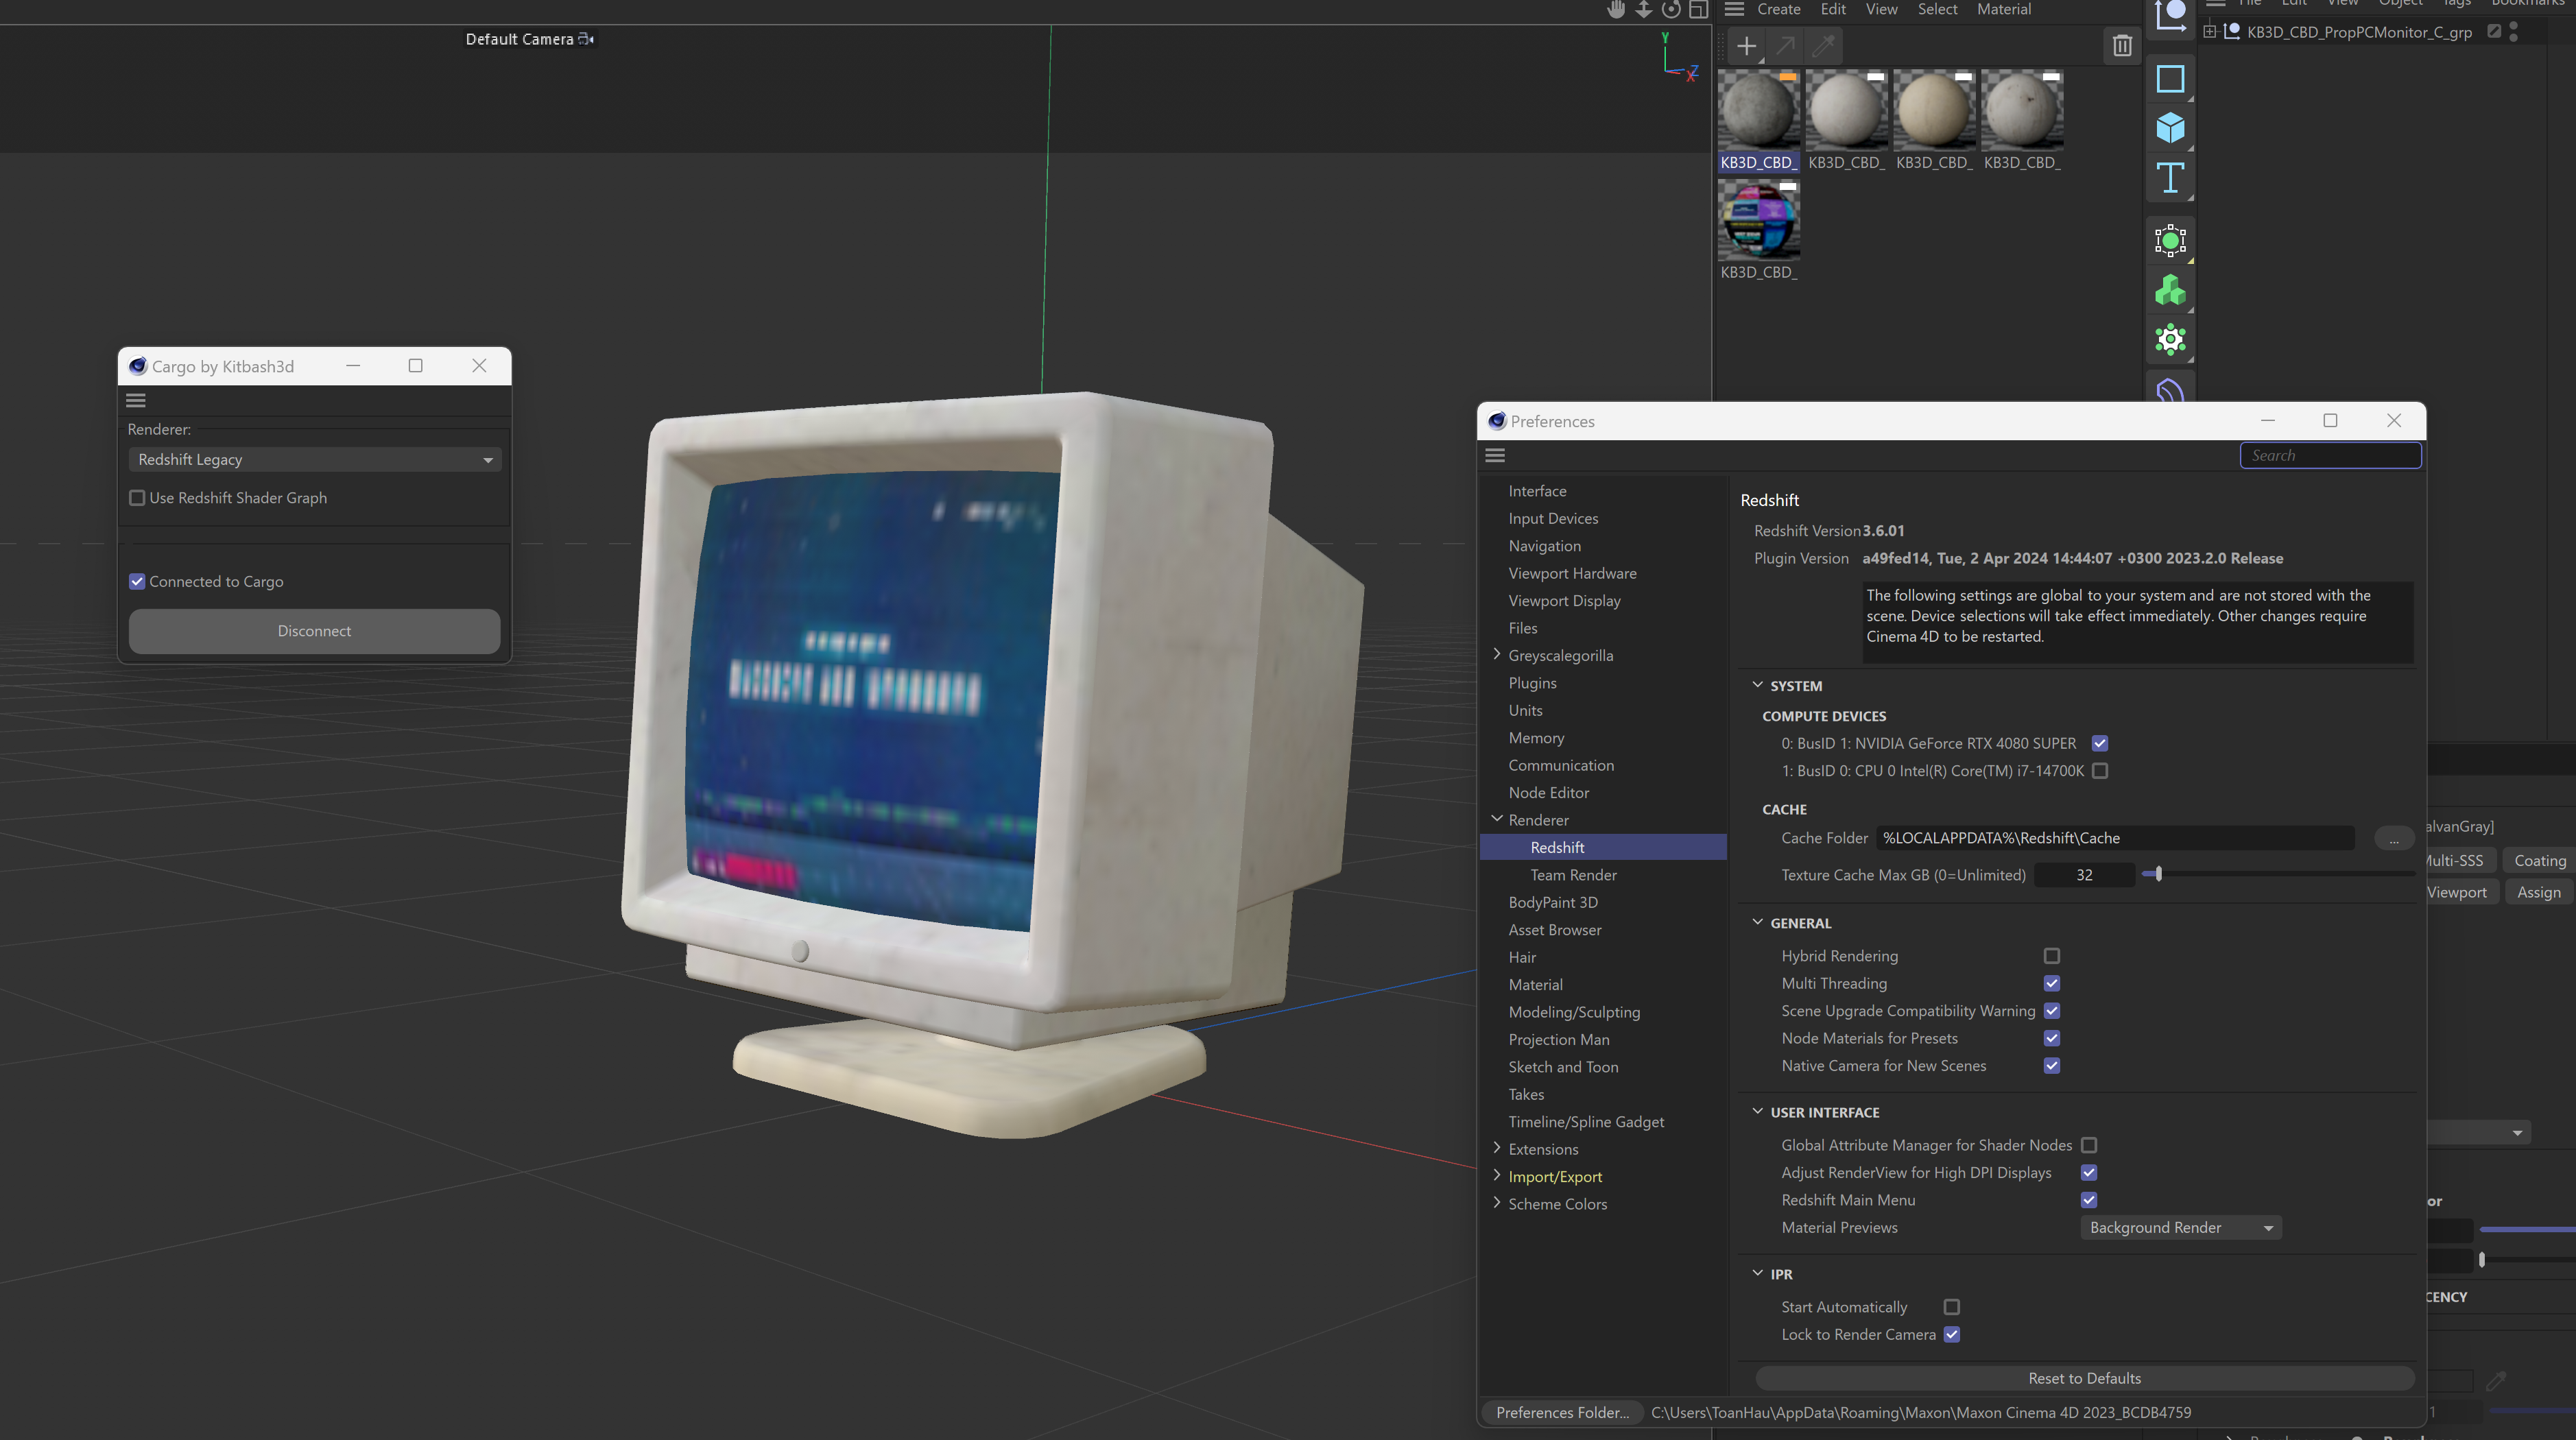The height and width of the screenshot is (1440, 2576).
Task: Select the purple deformer icon
Action: (2170, 390)
